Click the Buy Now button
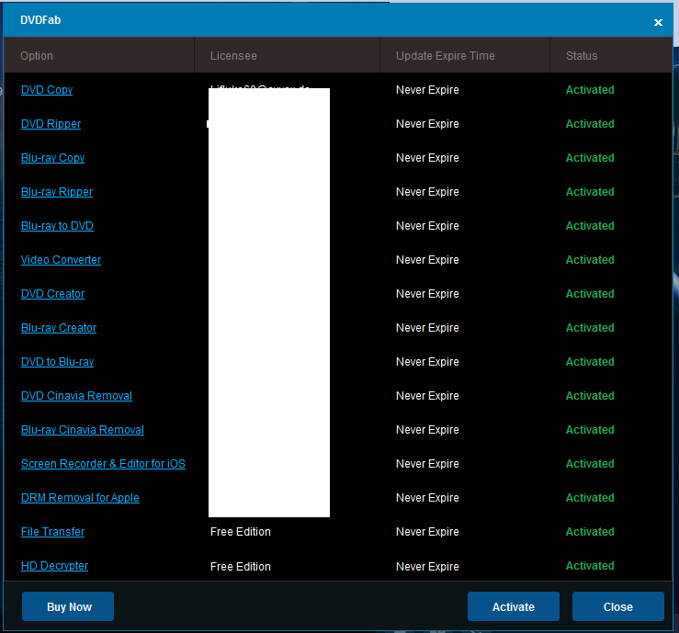The image size is (679, 633). pyautogui.click(x=68, y=606)
